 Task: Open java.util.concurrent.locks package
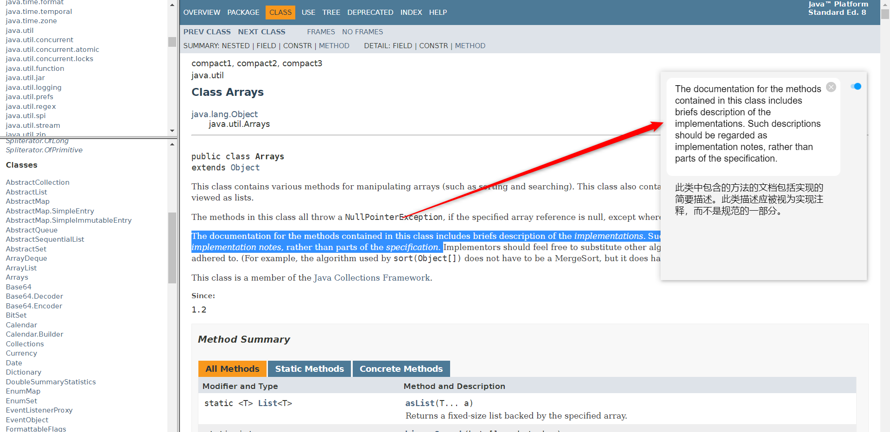(x=50, y=59)
